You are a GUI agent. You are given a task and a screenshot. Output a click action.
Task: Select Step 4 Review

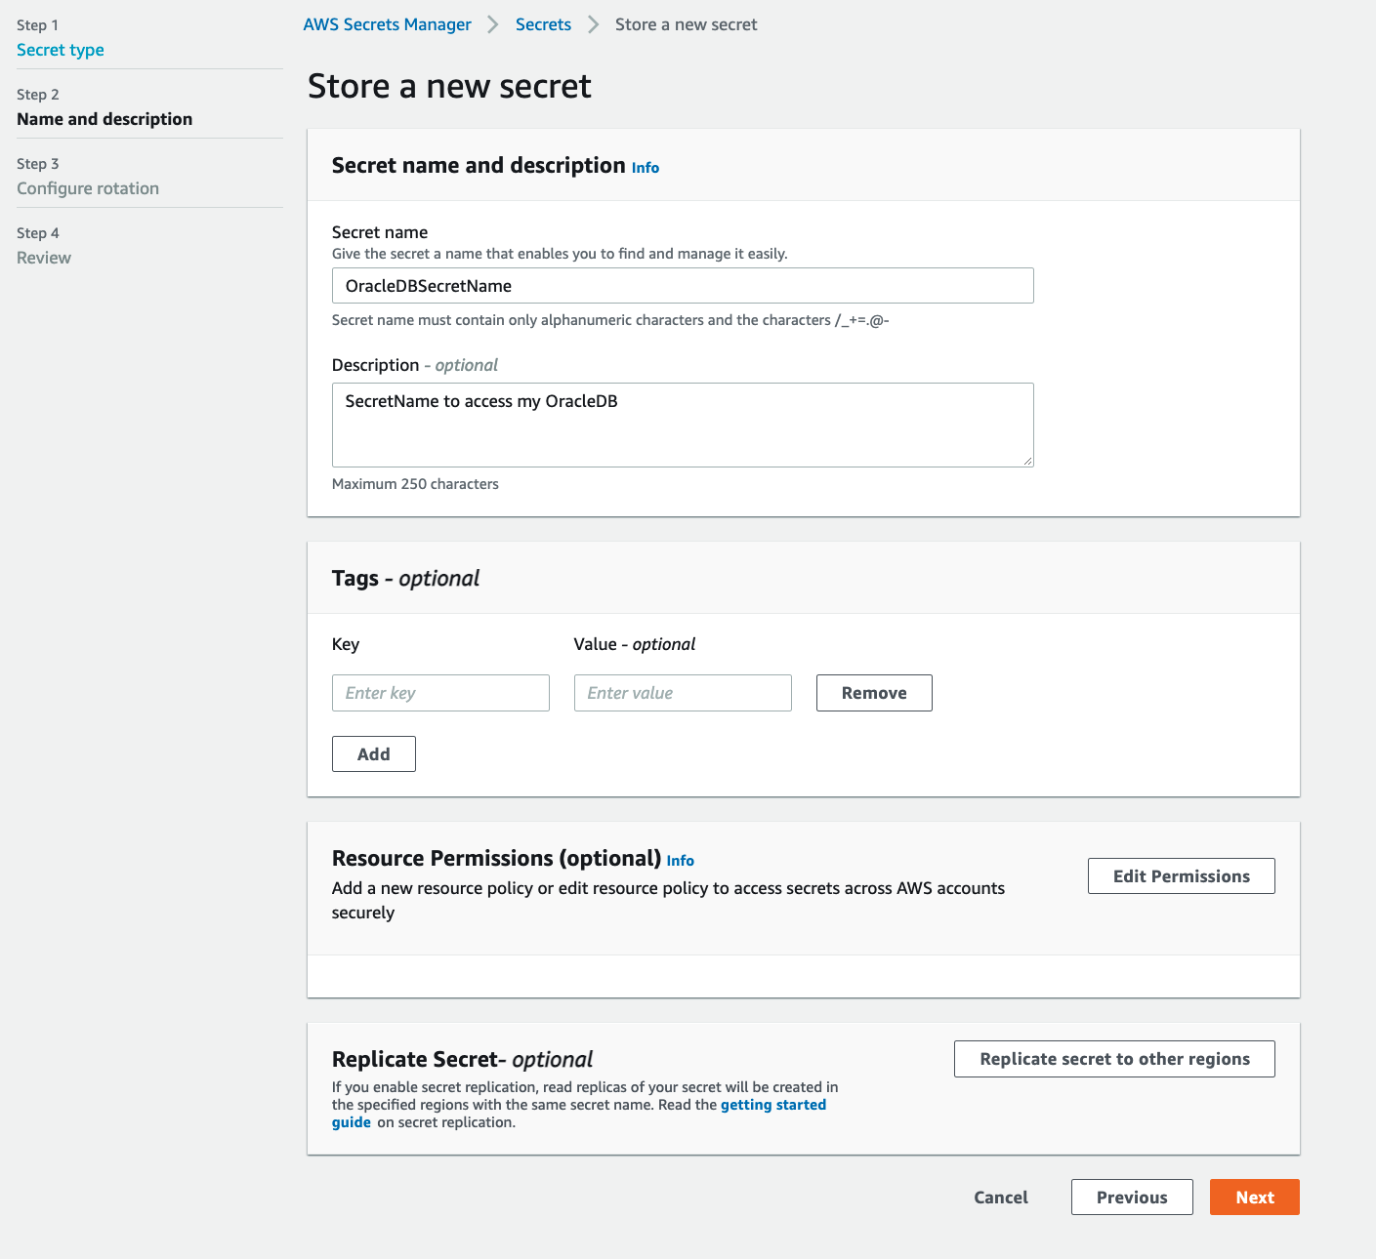(x=44, y=258)
